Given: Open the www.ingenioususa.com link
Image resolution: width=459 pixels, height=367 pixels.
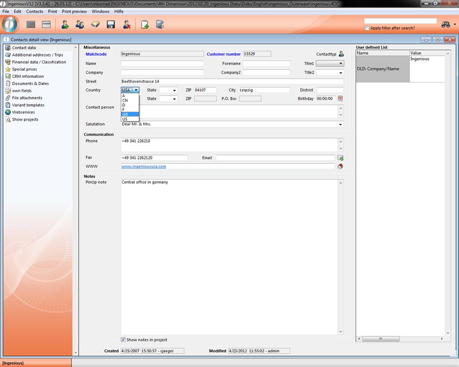Looking at the screenshot, I should click(x=144, y=166).
